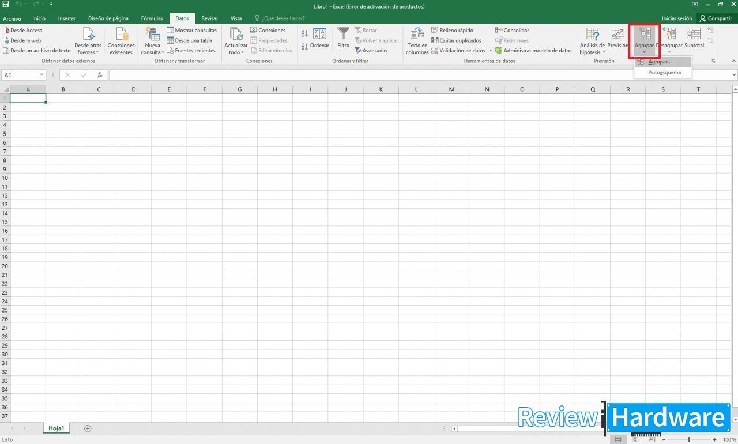Switch to the Vista tab

(x=236, y=18)
